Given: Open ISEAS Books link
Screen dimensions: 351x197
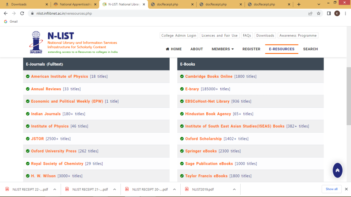Looking at the screenshot, I should 235,126.
